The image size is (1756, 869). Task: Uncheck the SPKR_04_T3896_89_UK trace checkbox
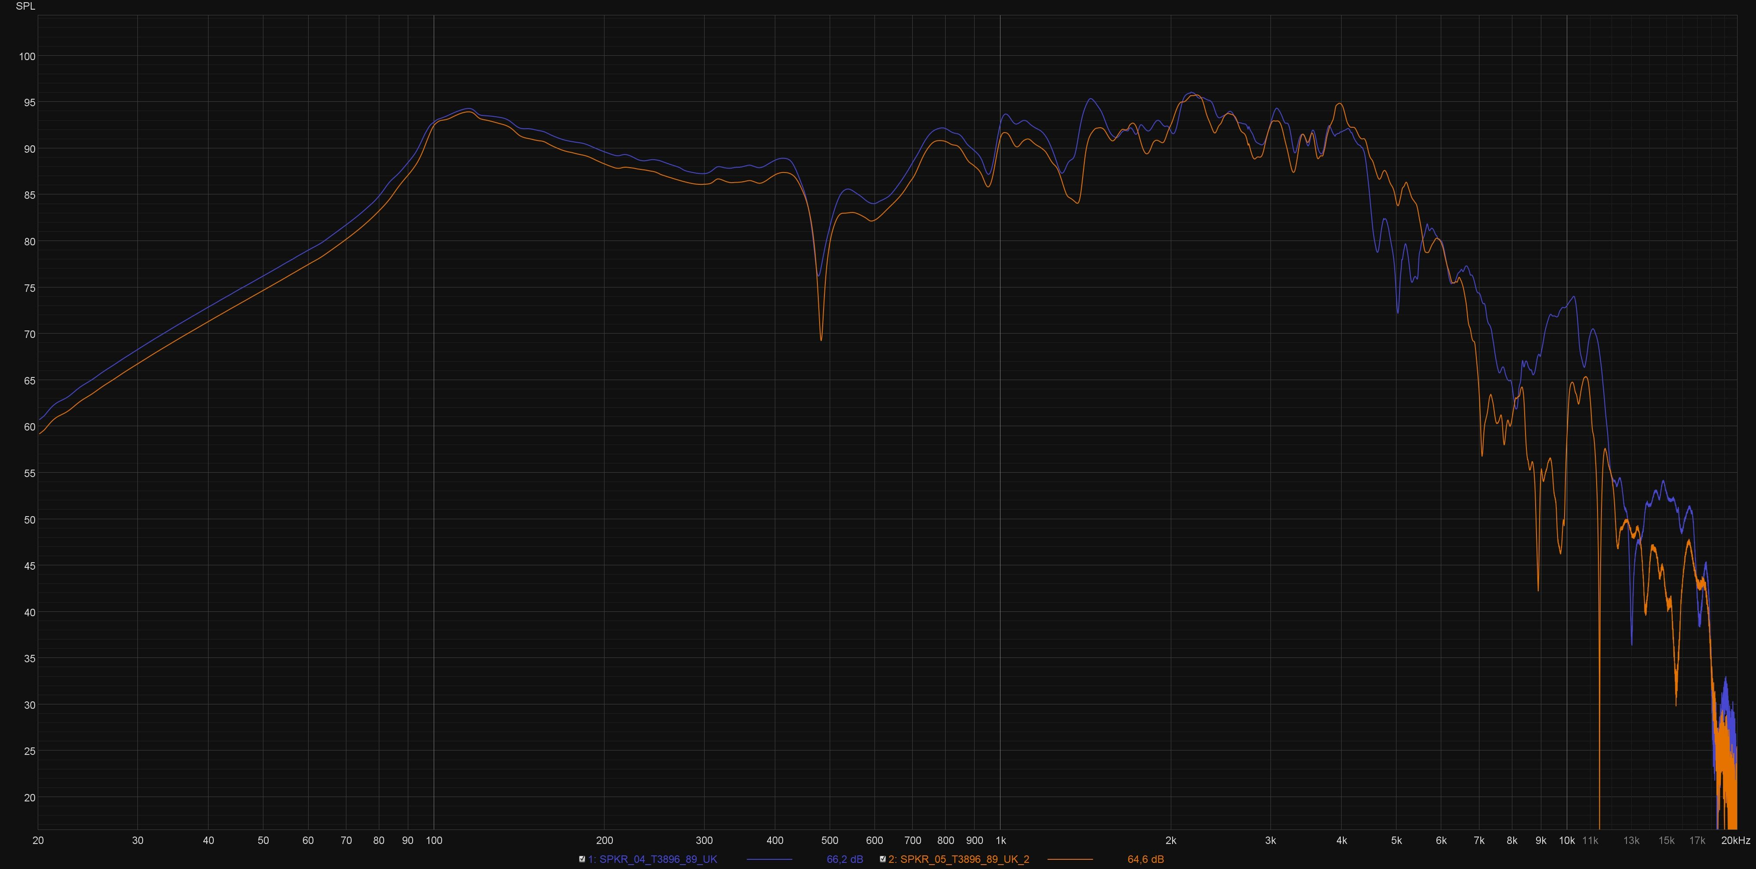(582, 859)
